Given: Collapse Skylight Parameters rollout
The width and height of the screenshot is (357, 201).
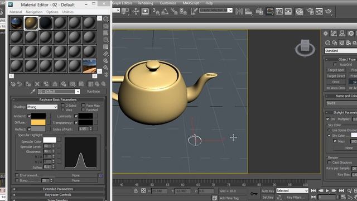Looking at the screenshot, I should tap(341, 113).
